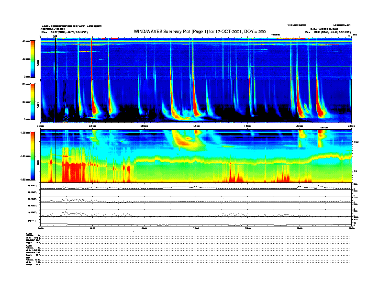Click the Cal marker above RAD2 panel
379x293 pixels.
click(x=55, y=36)
